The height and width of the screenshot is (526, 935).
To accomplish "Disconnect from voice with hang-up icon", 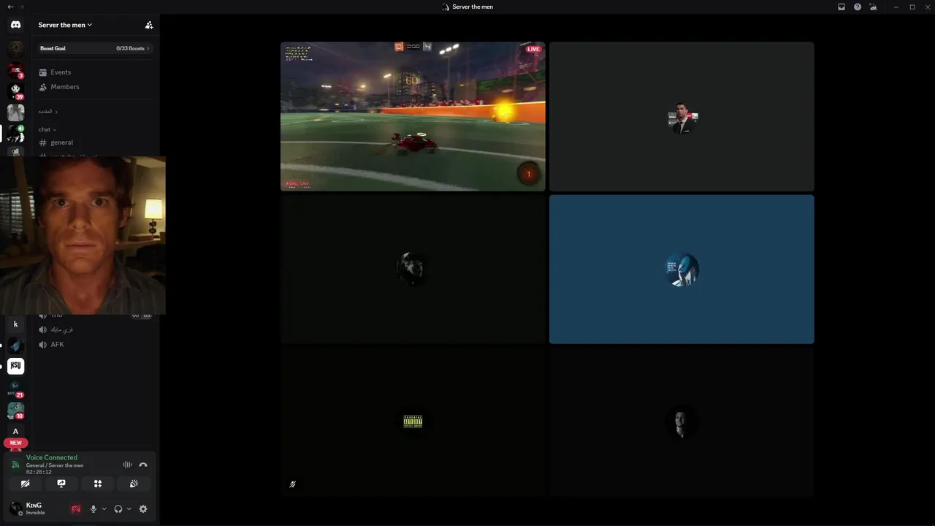I will [x=143, y=465].
